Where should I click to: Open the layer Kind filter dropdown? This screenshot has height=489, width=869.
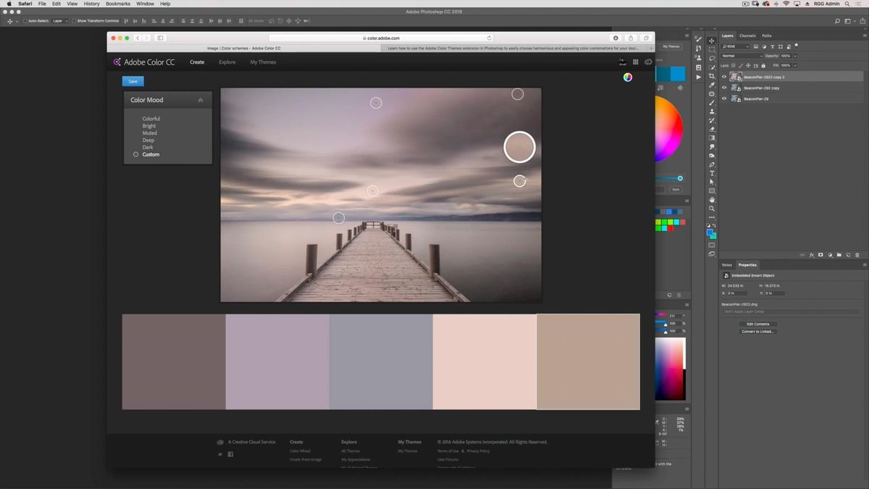point(736,46)
